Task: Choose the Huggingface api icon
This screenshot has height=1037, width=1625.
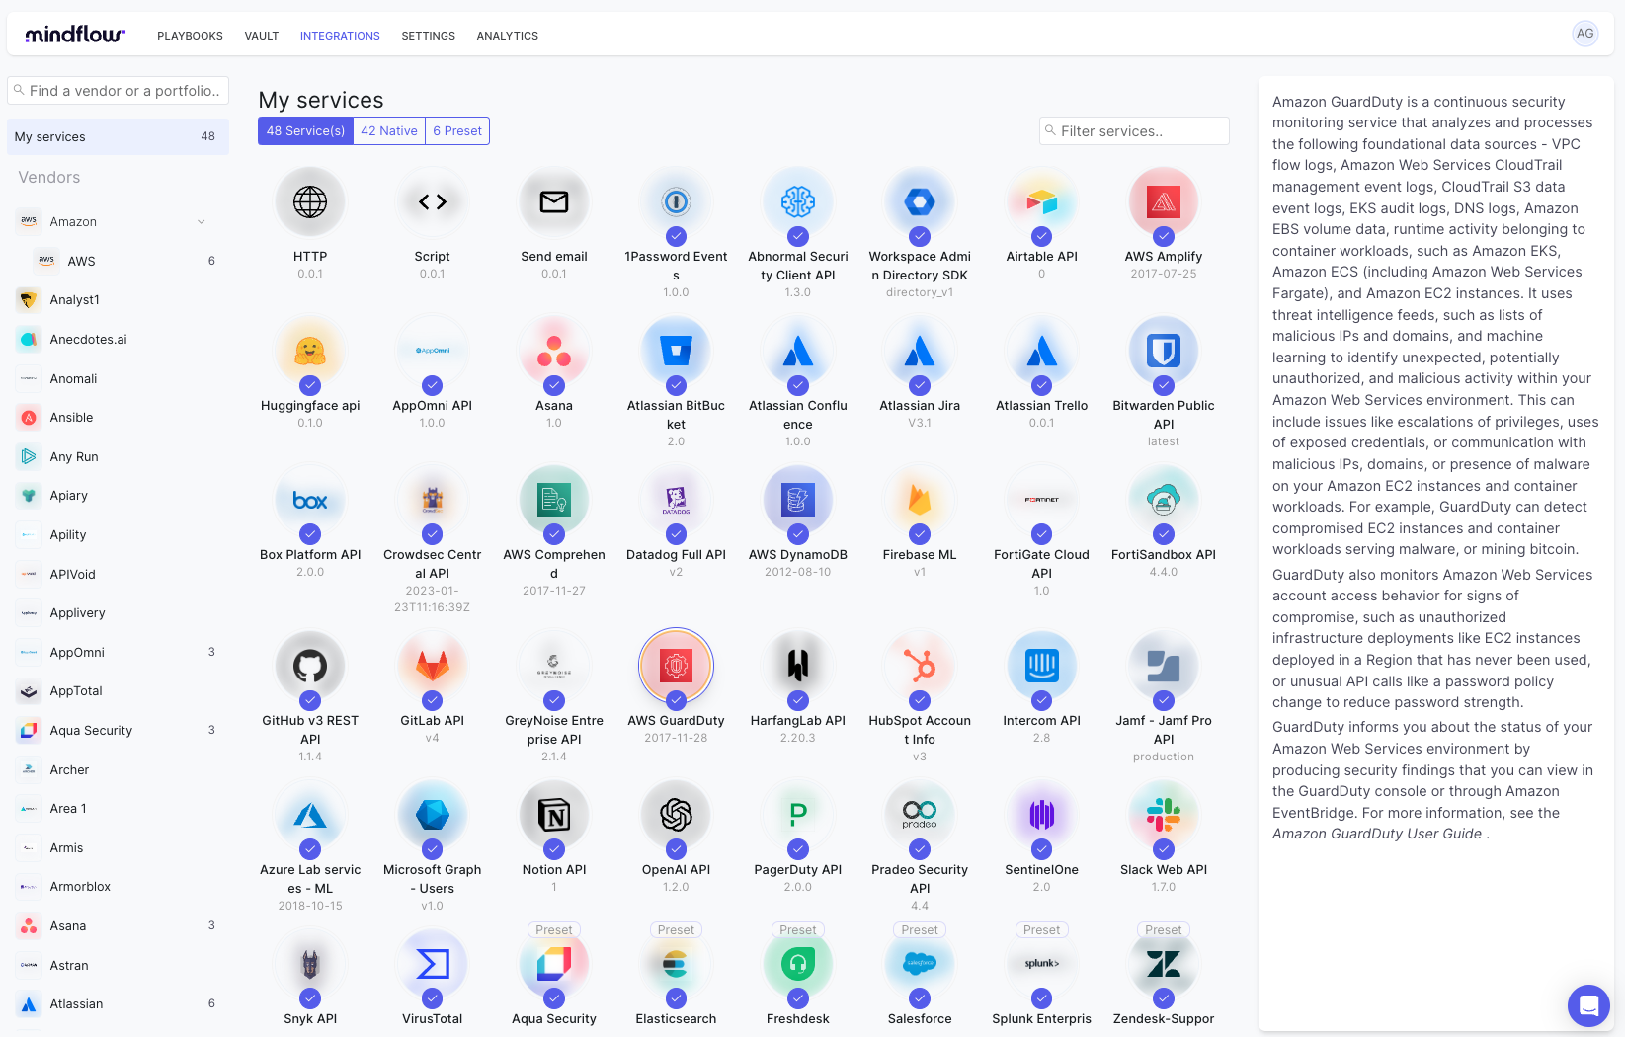Action: [x=310, y=351]
